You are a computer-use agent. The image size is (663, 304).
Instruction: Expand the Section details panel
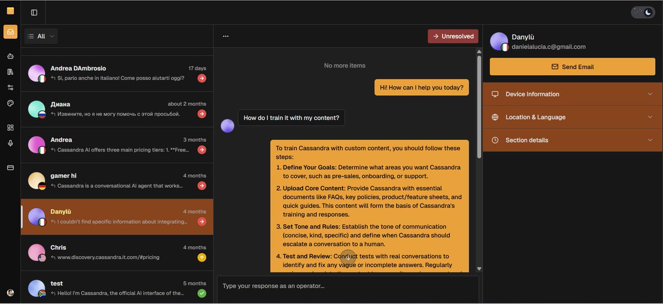click(572, 140)
